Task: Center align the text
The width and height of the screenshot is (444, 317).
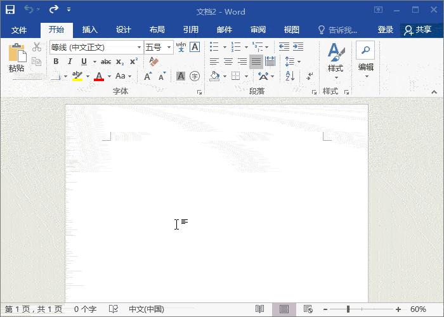Action: pos(228,61)
